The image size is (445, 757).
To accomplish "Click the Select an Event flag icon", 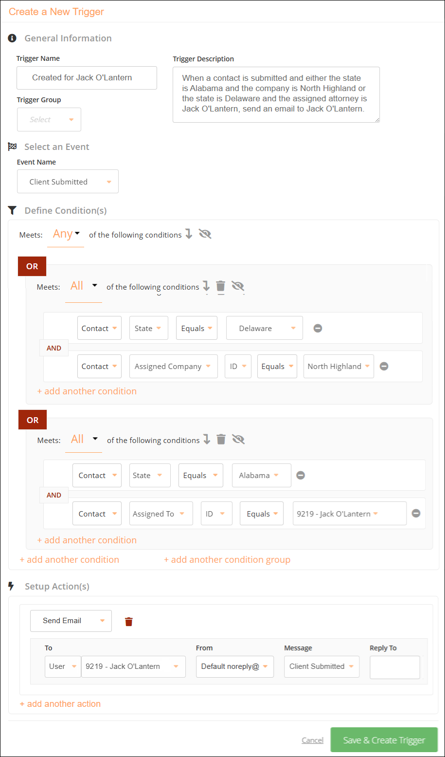I will [x=12, y=147].
